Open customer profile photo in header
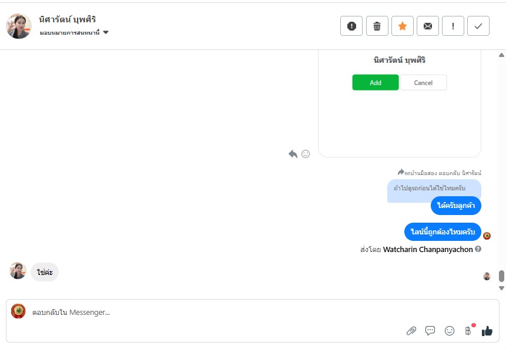Viewport: 506px width, 349px height. coord(19,26)
